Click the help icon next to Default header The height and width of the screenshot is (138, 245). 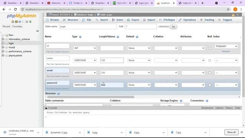[x=137, y=37]
